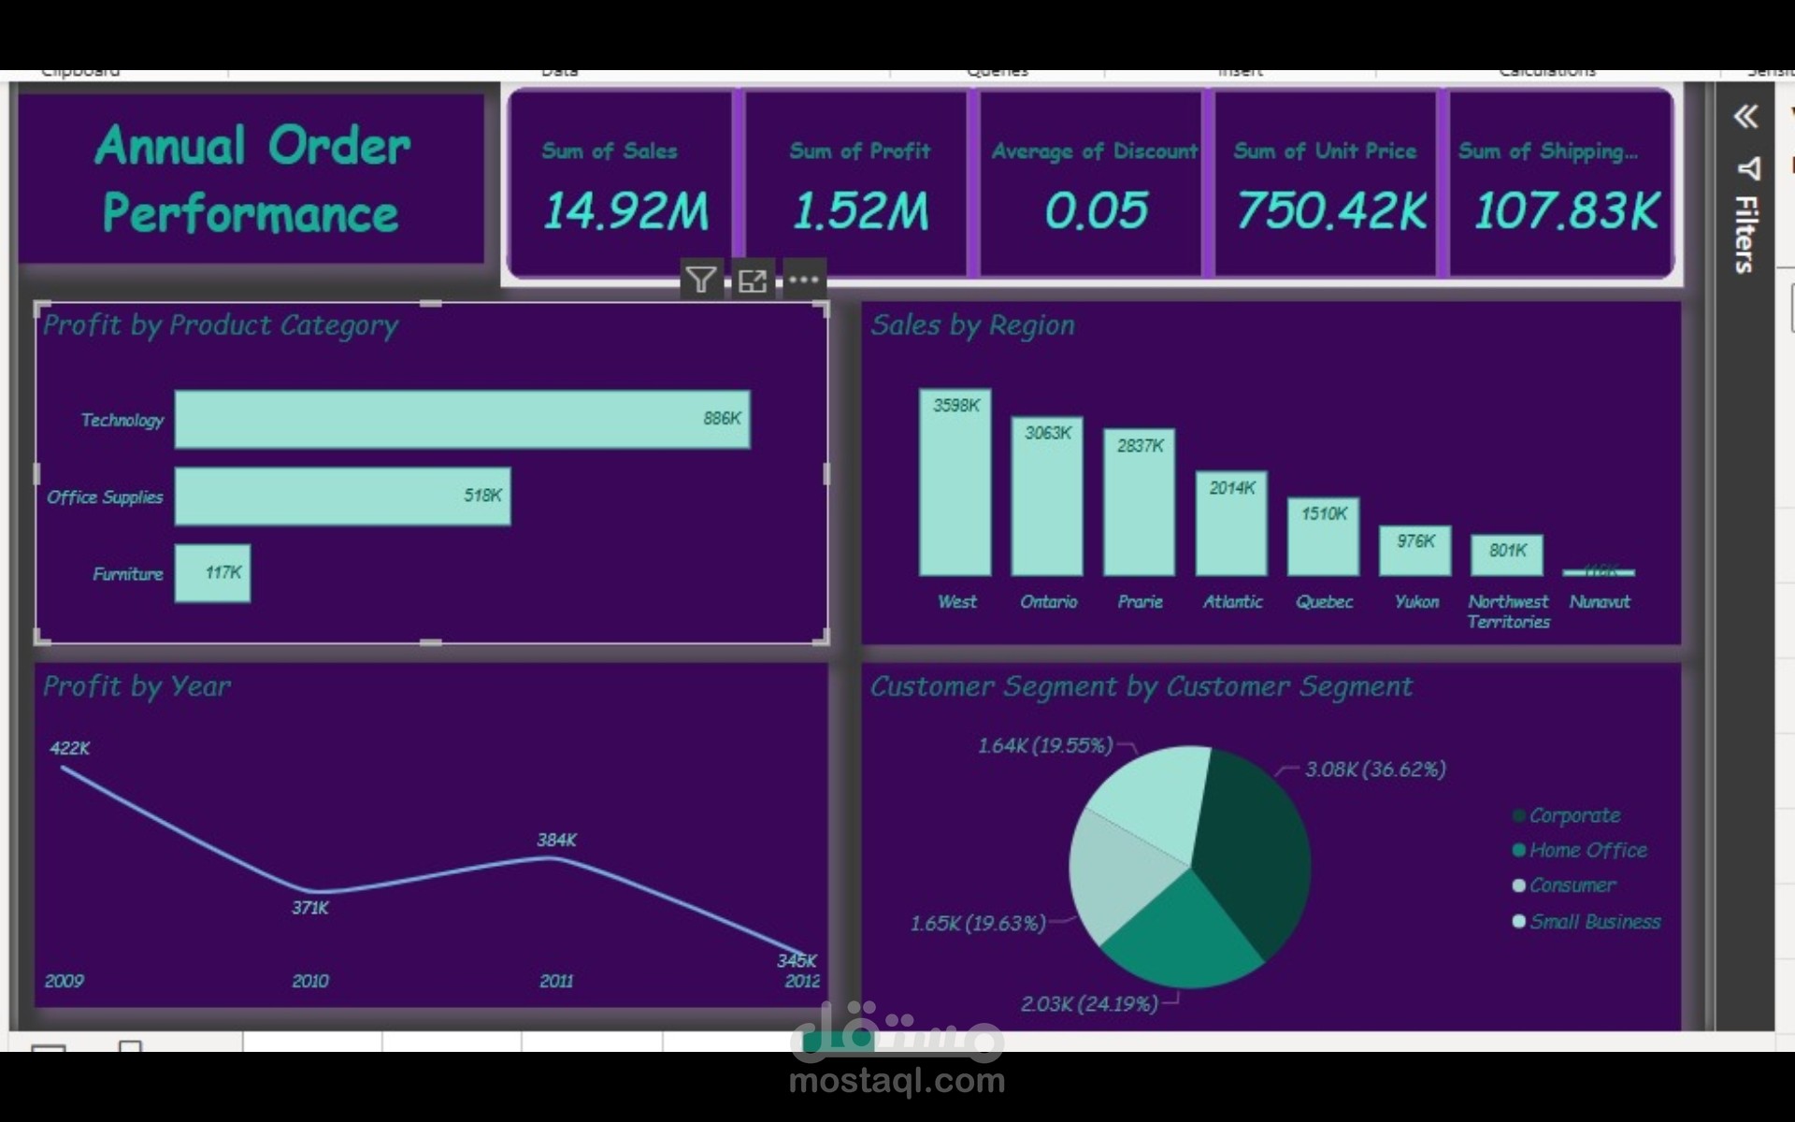1795x1122 pixels.
Task: Click the filter icon above Profit chart
Action: [700, 280]
